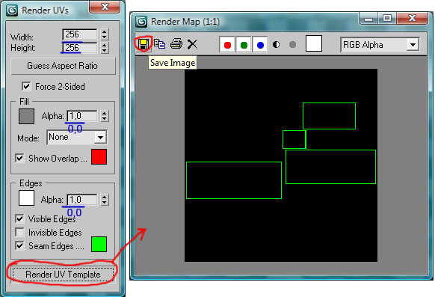Screen dimensions: 435x297
Task: Click the Fill Alpha value field
Action: tap(82, 116)
